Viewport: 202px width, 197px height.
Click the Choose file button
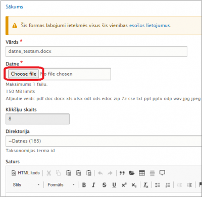pos(24,74)
